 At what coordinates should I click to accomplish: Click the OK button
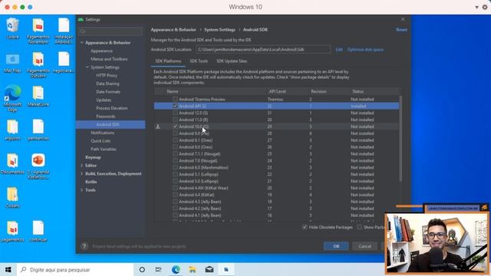(x=336, y=246)
